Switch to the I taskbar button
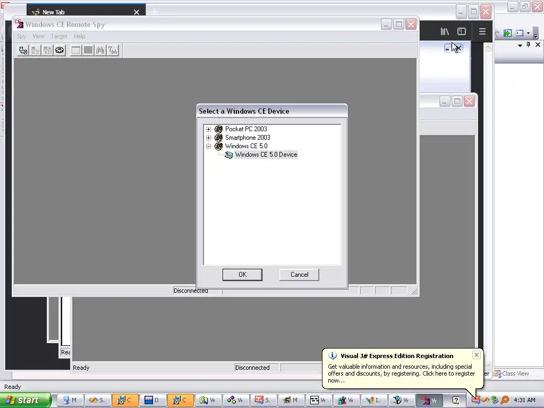Image resolution: width=544 pixels, height=408 pixels. [x=373, y=400]
